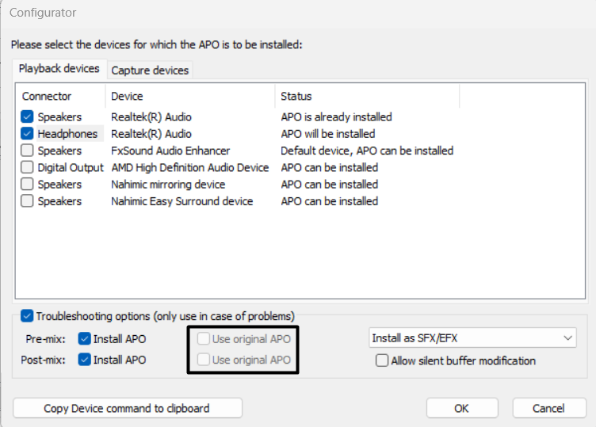The width and height of the screenshot is (596, 427).
Task: Click the Status column header
Action: pyautogui.click(x=296, y=96)
